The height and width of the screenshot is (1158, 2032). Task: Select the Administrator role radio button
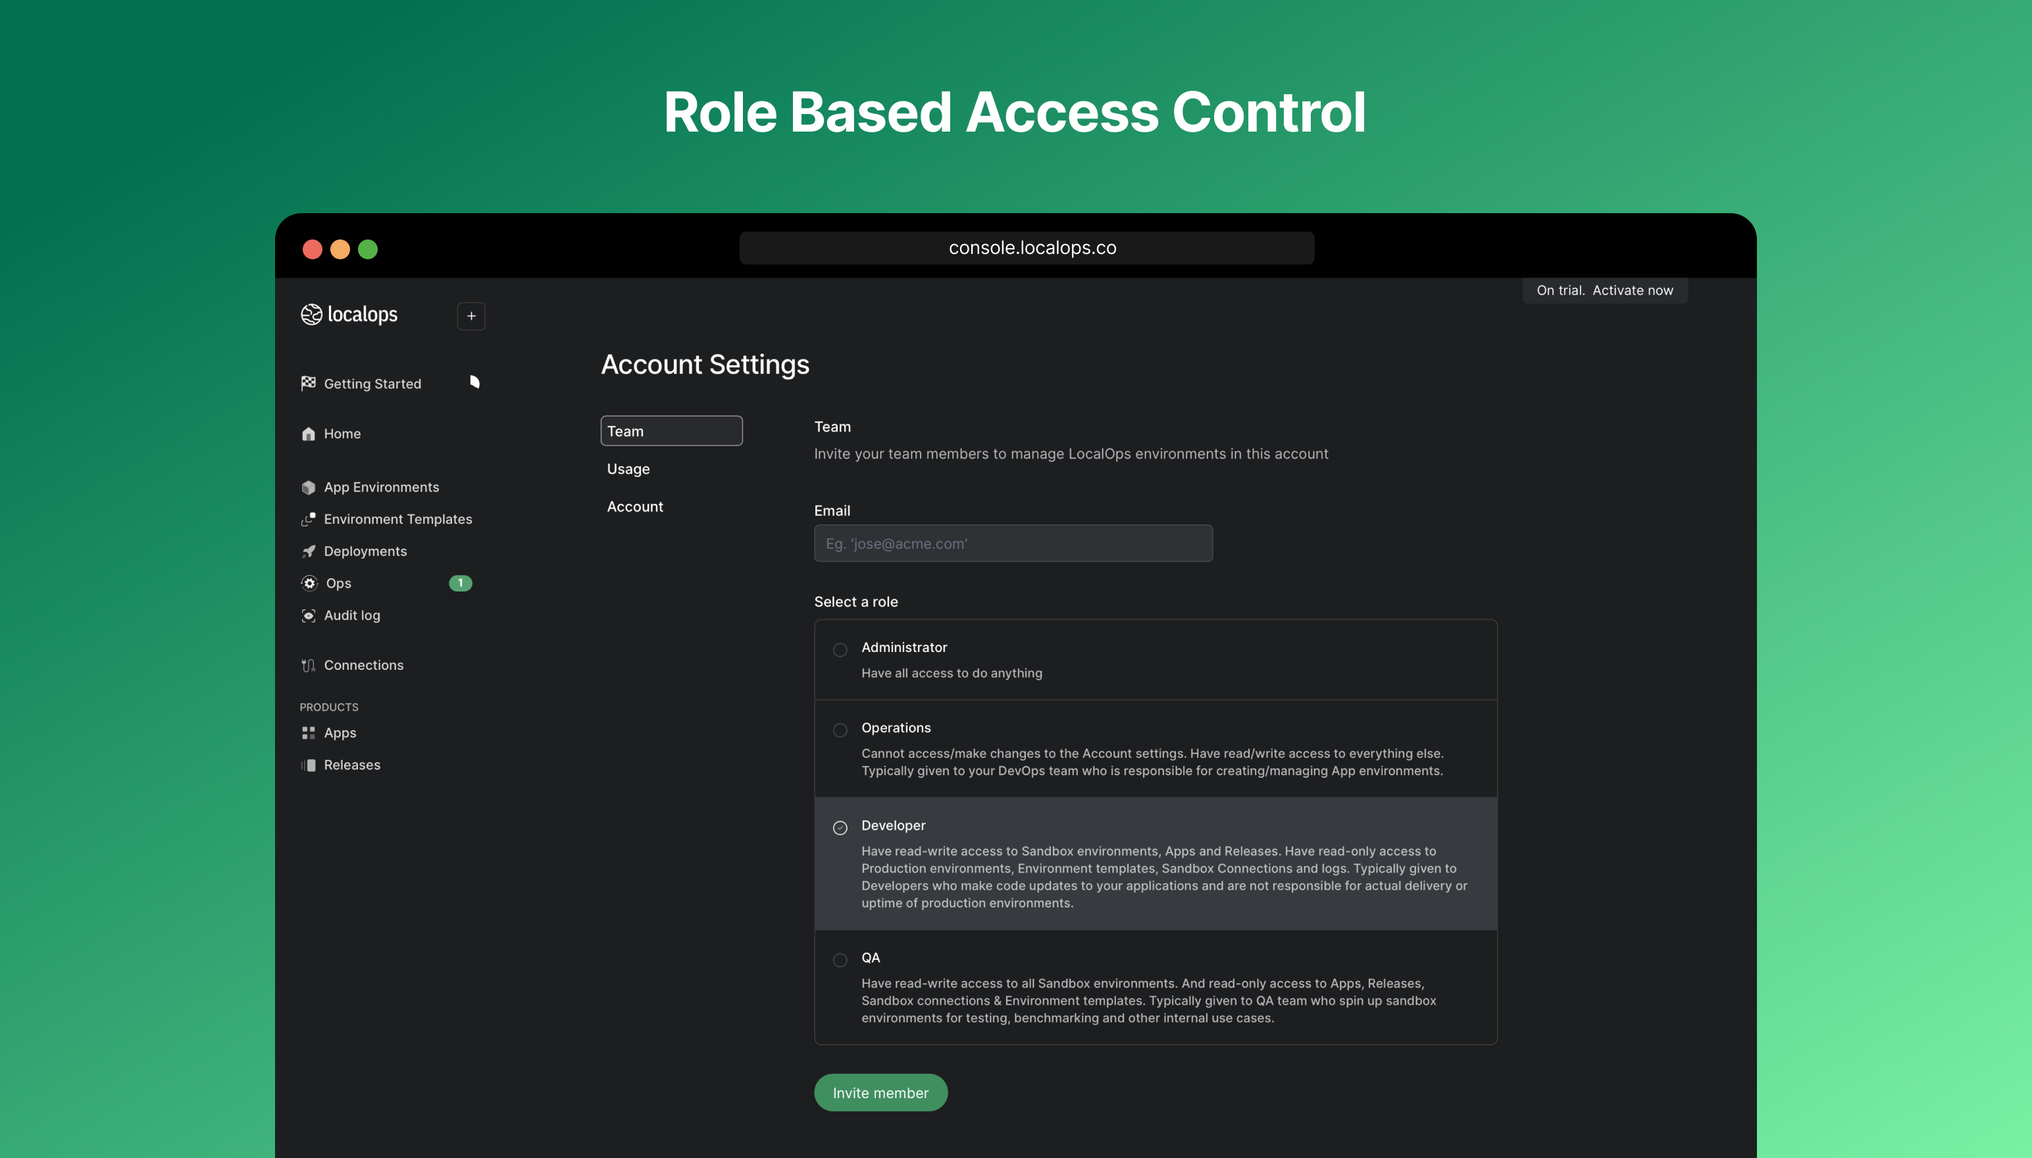click(840, 650)
